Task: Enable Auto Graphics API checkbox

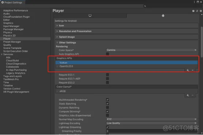Action: (107, 54)
